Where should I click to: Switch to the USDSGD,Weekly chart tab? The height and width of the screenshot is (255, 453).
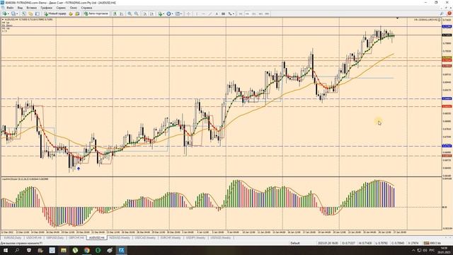coord(221,238)
